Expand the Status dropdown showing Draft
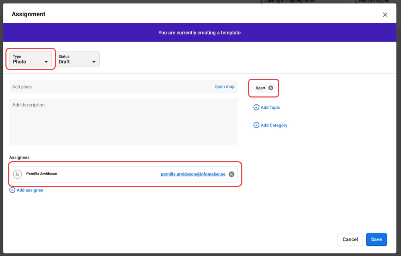The image size is (401, 256). point(77,59)
